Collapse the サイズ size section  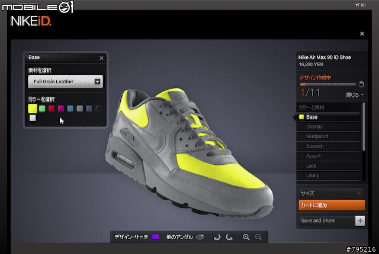click(x=359, y=193)
